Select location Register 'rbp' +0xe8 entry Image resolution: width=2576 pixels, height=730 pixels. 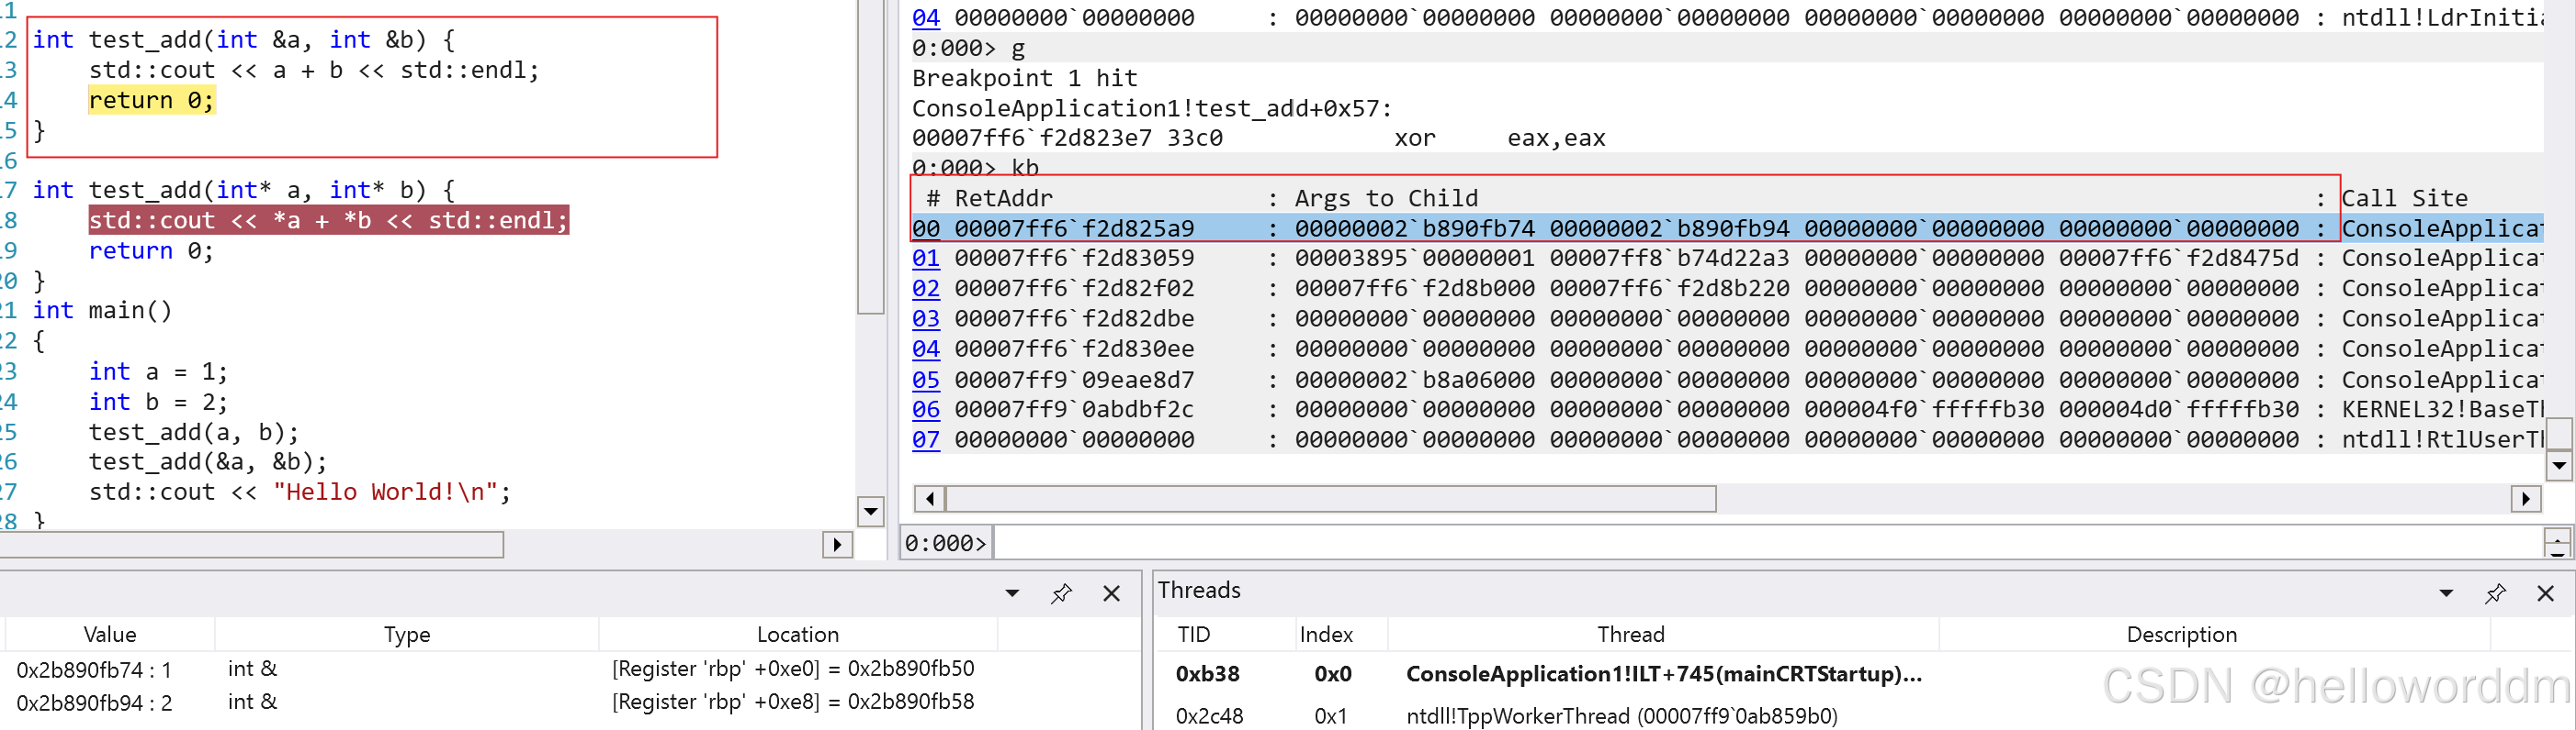(793, 702)
